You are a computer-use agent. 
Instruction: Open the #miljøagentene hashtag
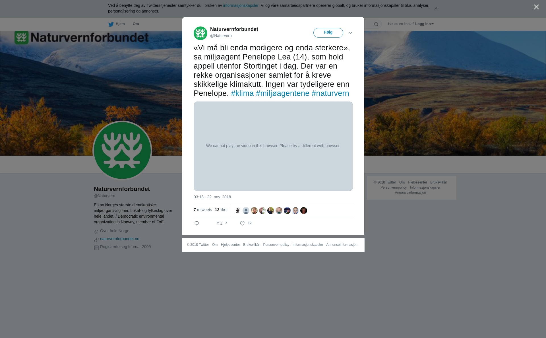coord(283,93)
